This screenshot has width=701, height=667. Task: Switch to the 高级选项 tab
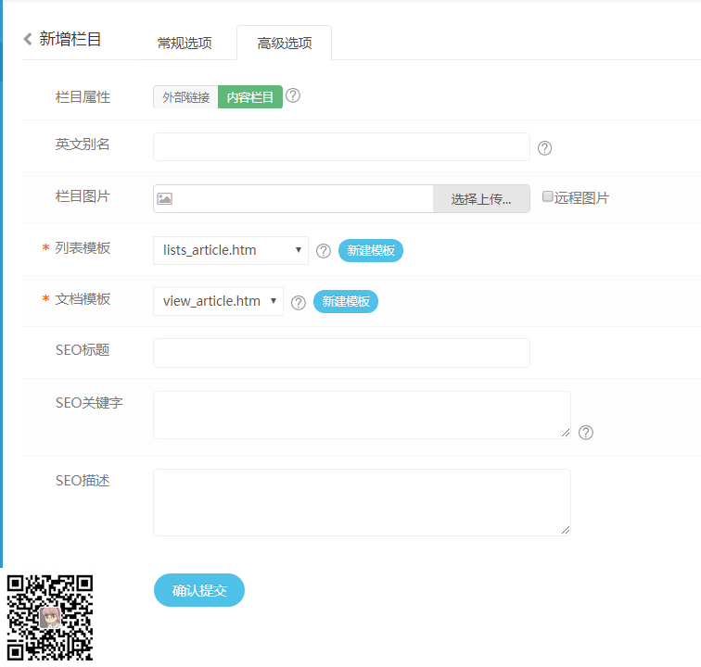pos(285,43)
